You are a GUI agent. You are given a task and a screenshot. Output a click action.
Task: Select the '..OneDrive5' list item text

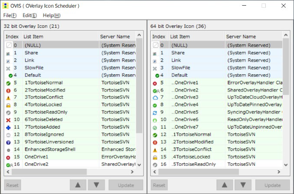[x=185, y=112]
